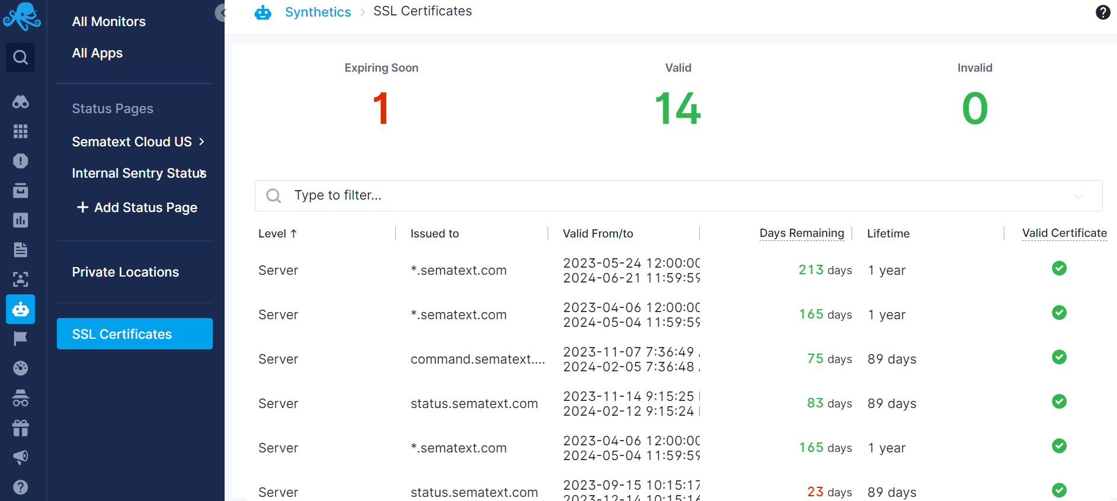Open the megaphone announcements icon
Viewport: 1117px width, 501px height.
21,457
